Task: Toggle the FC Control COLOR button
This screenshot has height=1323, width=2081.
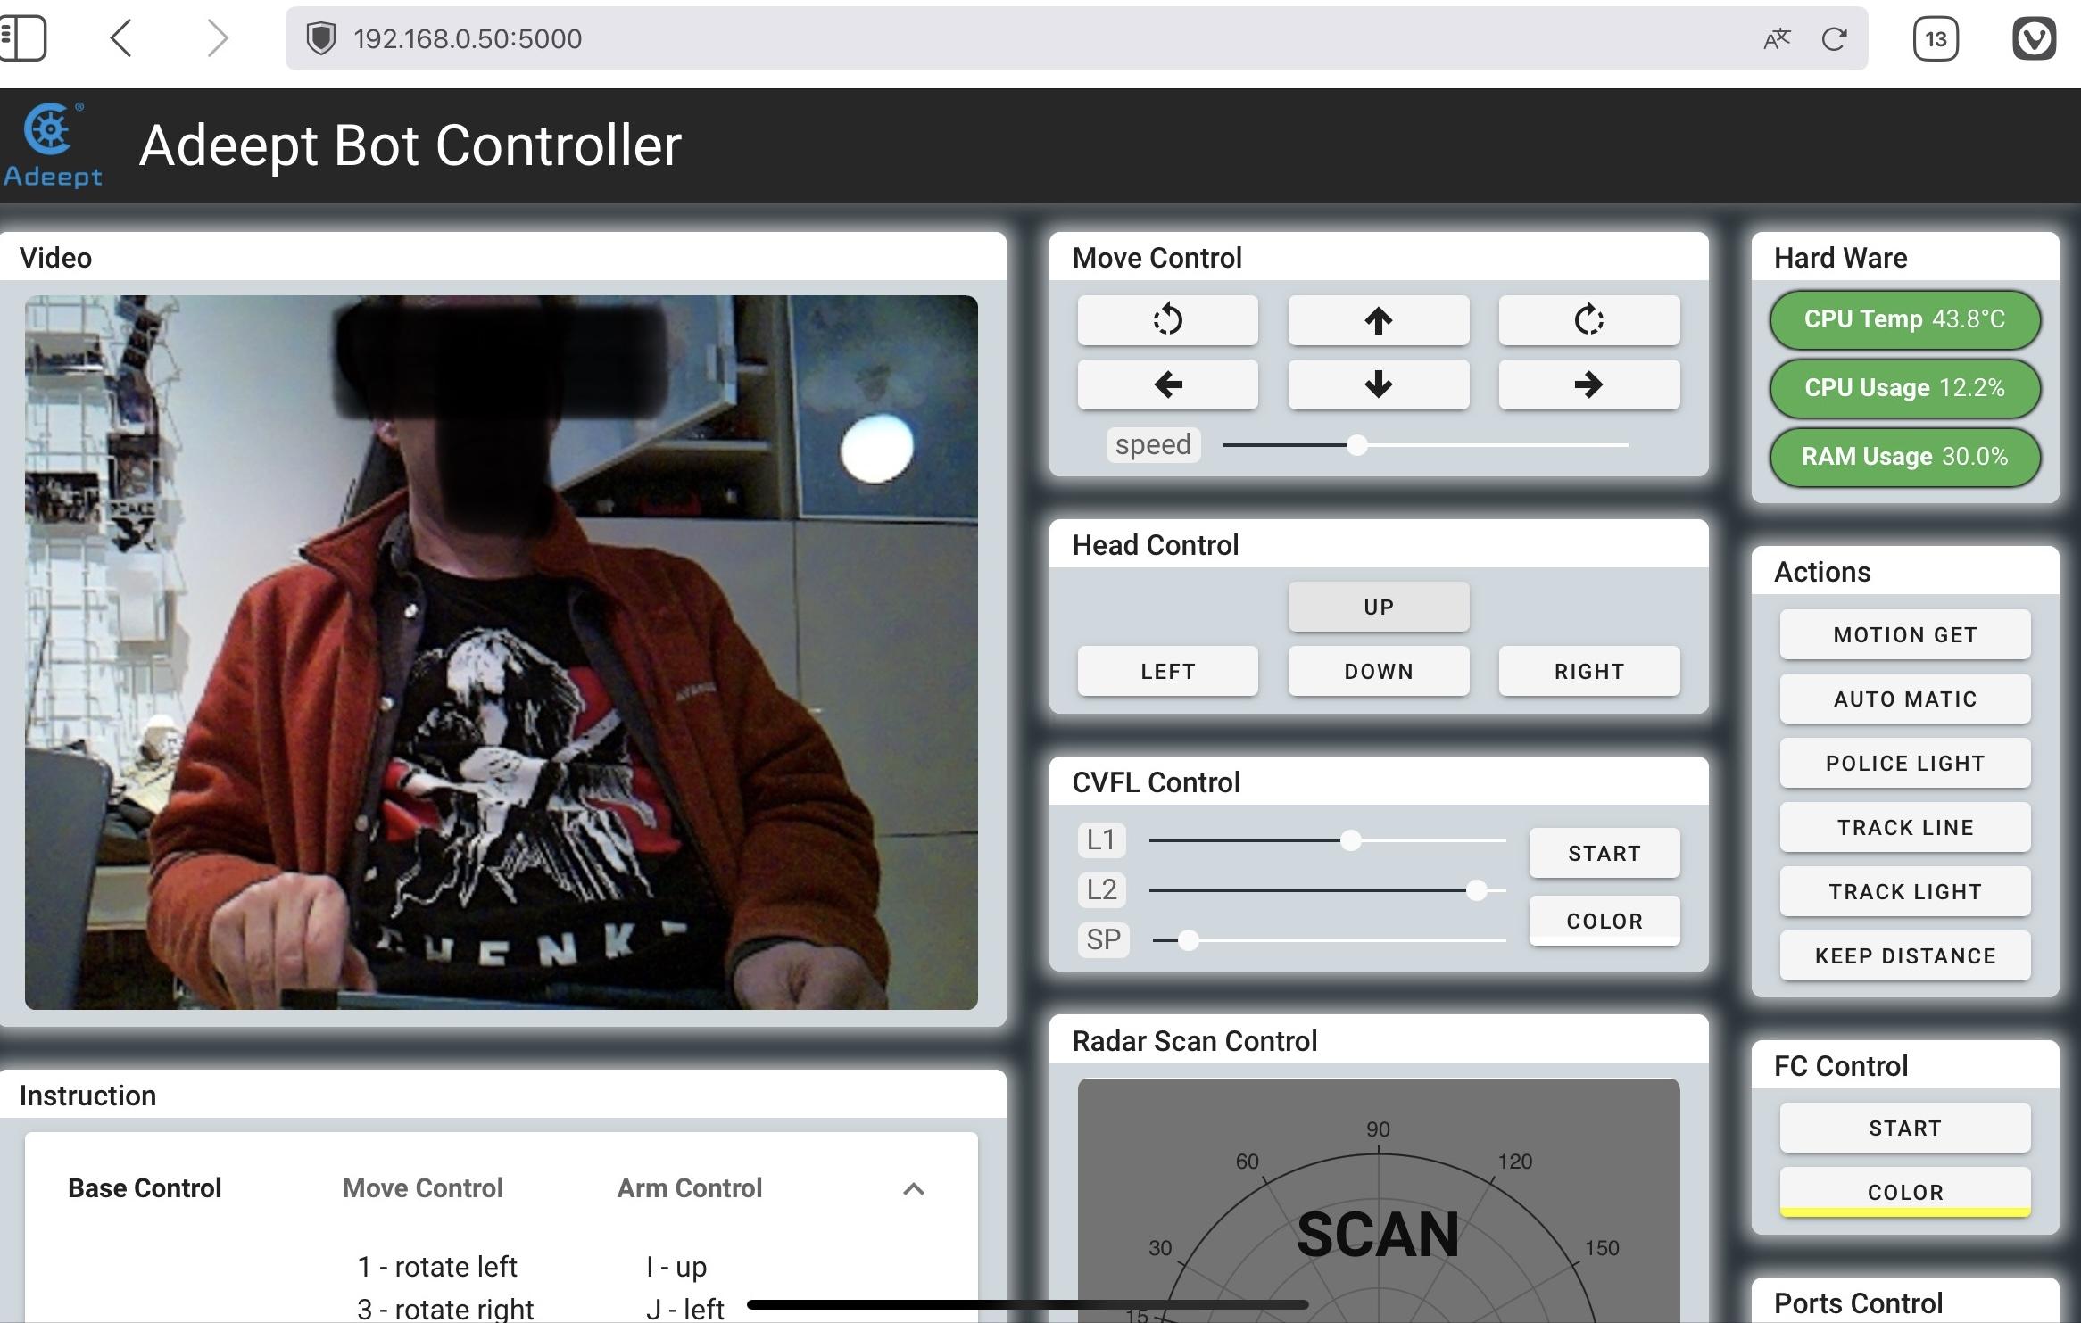Action: coord(1904,1192)
